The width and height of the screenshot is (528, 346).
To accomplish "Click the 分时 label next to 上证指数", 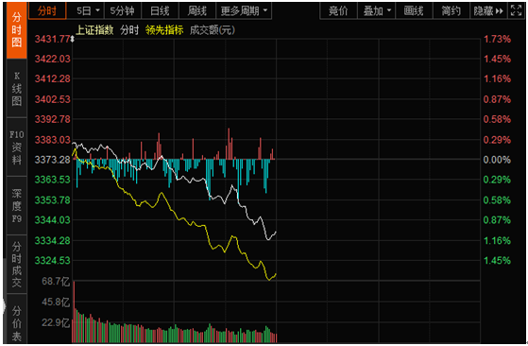I will coord(129,30).
